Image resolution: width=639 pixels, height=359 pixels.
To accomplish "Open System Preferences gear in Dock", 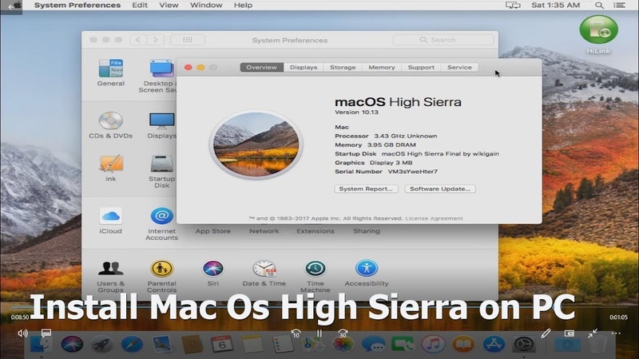I will tap(524, 345).
